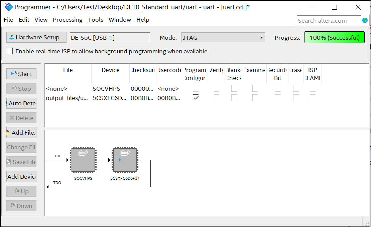Check ISP CLAMP for output_files row

313,98
